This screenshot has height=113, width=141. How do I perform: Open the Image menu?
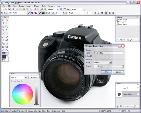(21, 6)
